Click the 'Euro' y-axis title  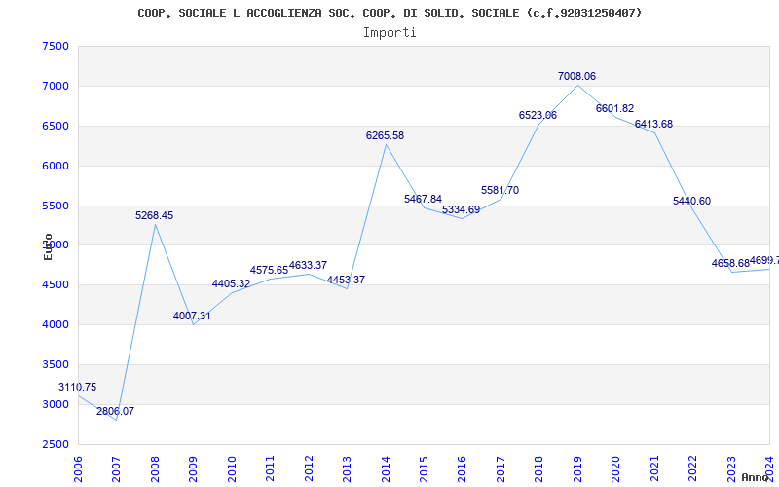coord(48,246)
